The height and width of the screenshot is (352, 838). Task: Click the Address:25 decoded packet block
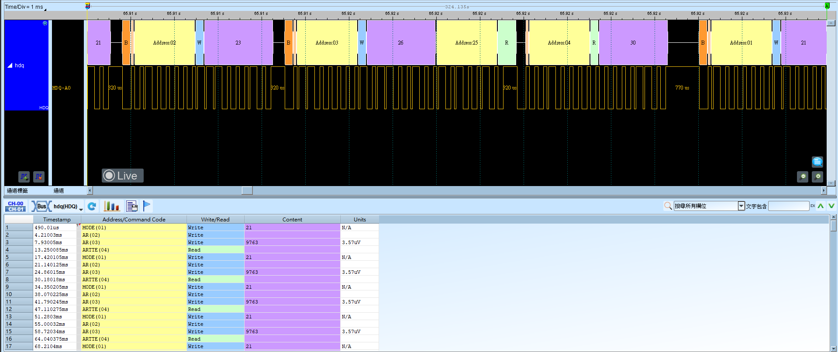(x=466, y=43)
